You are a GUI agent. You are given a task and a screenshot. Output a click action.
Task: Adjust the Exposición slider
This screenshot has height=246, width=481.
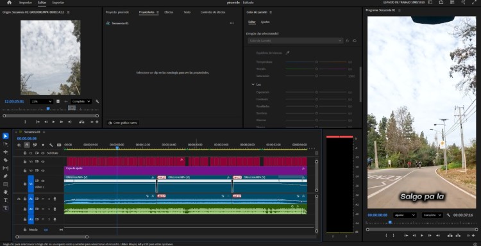pyautogui.click(x=316, y=92)
